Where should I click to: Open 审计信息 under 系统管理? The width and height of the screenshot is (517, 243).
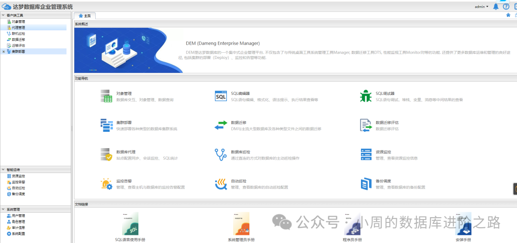point(18,228)
